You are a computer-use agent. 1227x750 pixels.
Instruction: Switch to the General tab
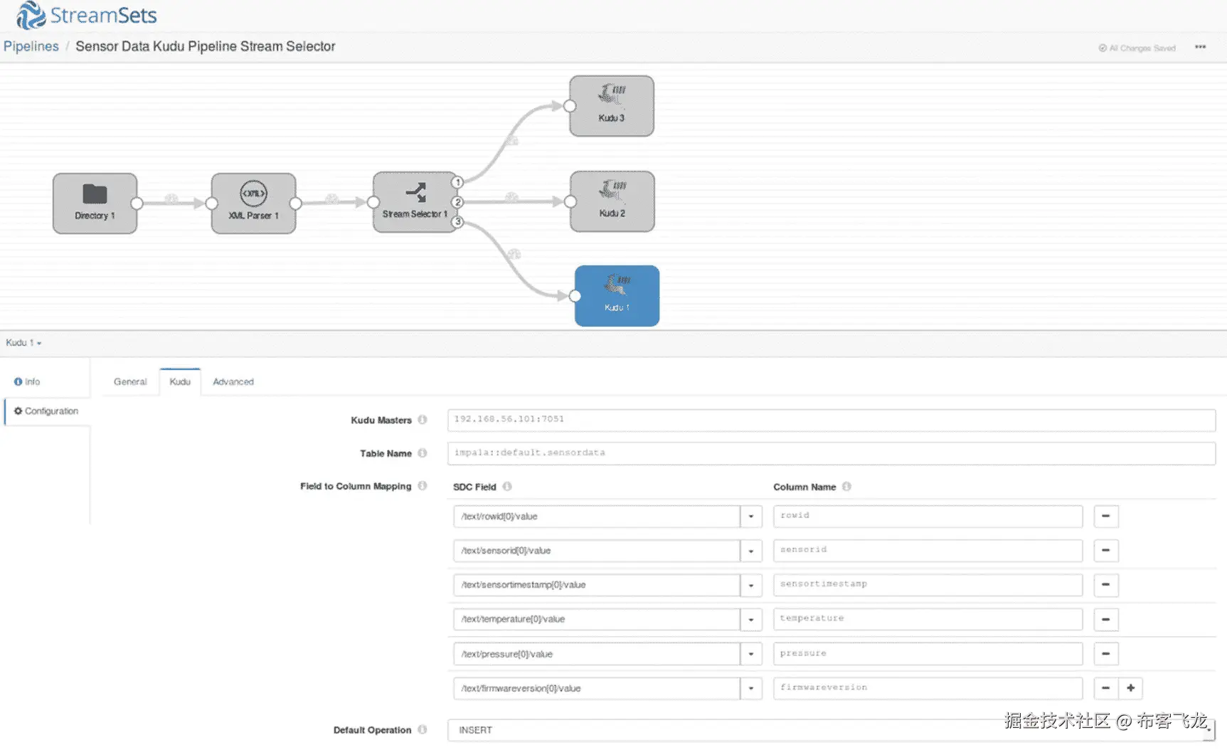point(130,382)
